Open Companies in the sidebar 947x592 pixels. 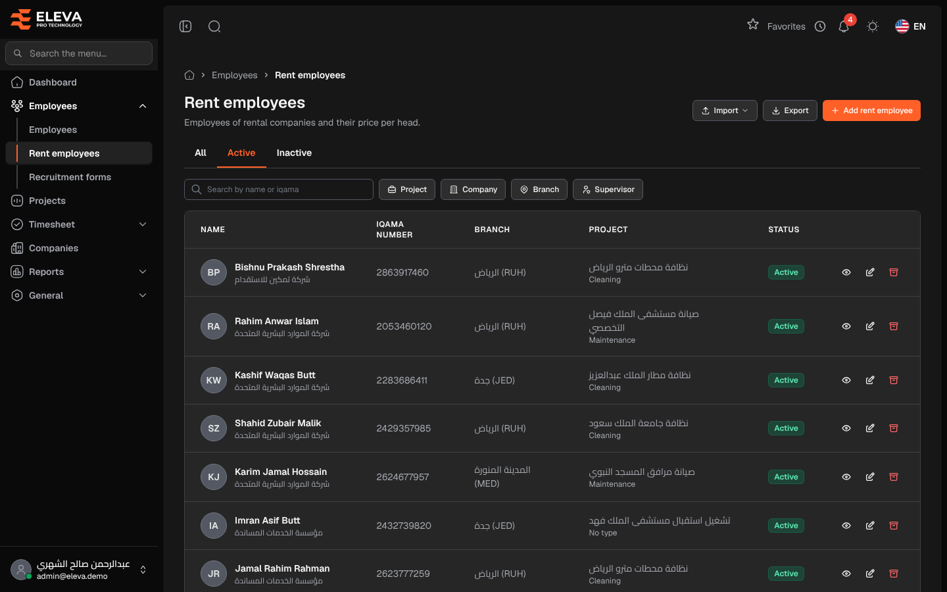click(79, 248)
